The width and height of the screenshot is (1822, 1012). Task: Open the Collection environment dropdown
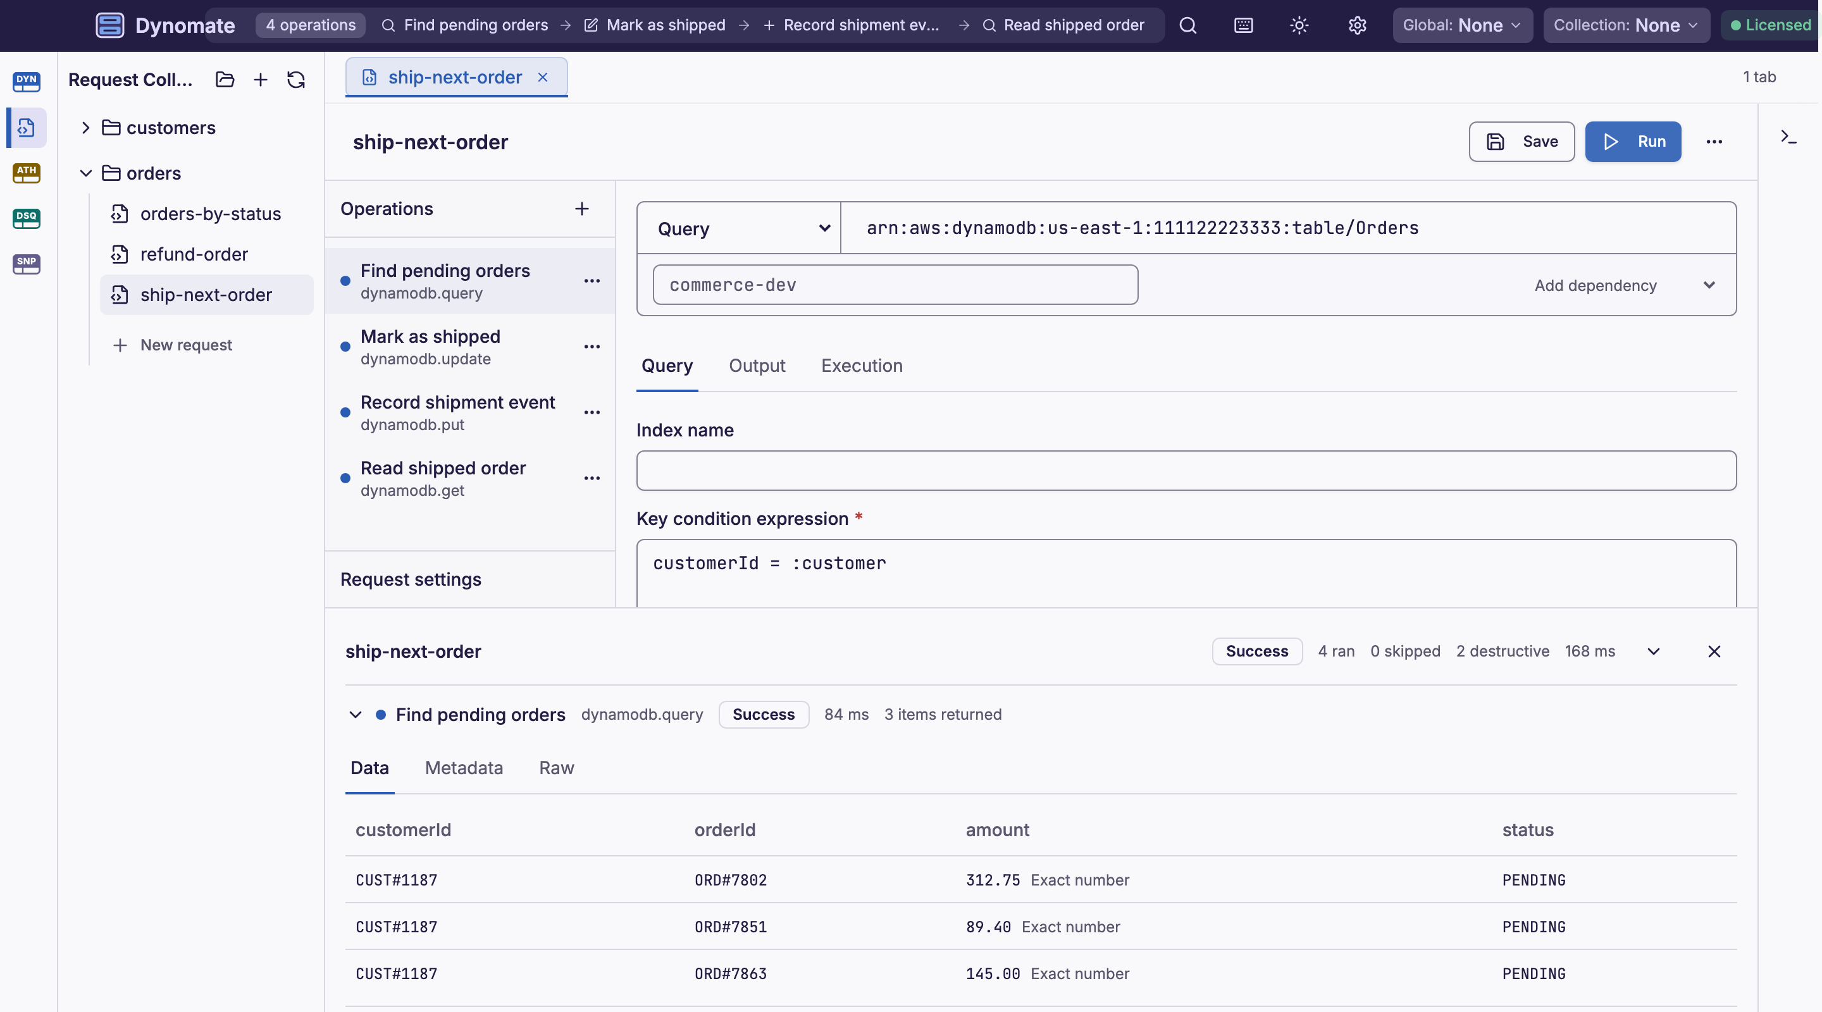click(1626, 25)
